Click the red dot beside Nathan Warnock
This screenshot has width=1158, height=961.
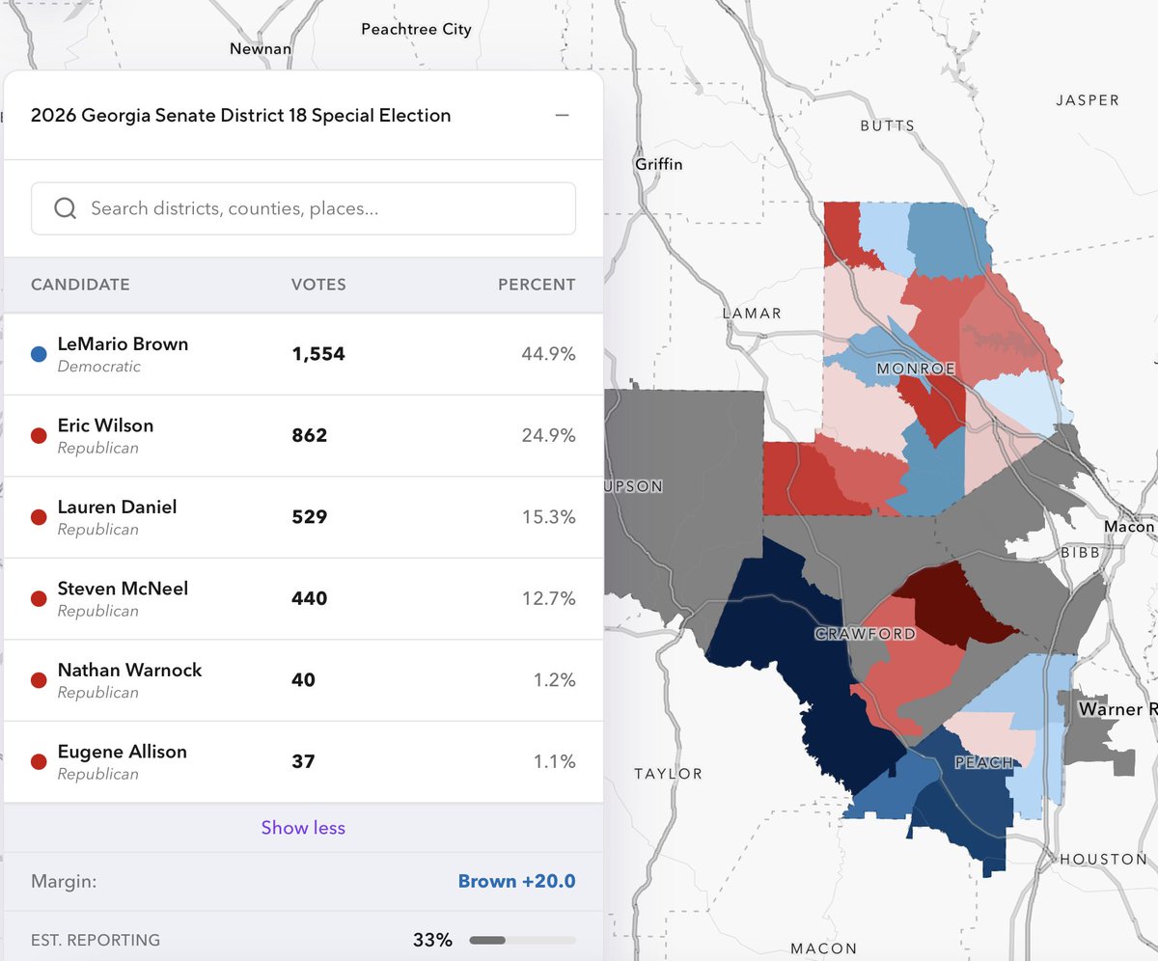coord(39,680)
